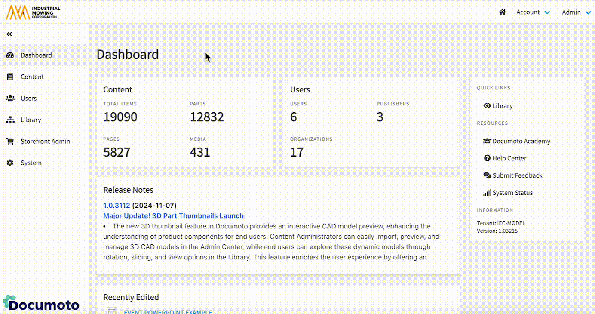
Task: Click the Dashboard gauge icon
Action: tap(10, 55)
